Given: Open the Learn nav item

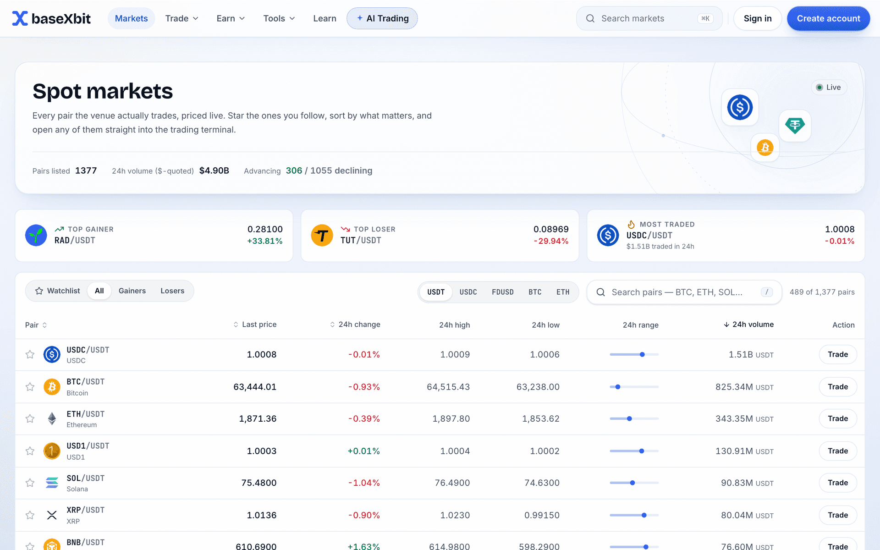Looking at the screenshot, I should pyautogui.click(x=324, y=18).
